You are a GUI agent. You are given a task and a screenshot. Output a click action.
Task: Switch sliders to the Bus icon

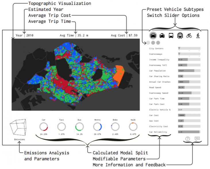point(171,36)
